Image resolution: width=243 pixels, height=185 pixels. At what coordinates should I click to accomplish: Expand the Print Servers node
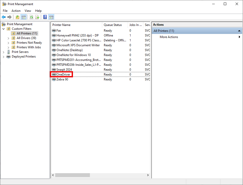4,52
